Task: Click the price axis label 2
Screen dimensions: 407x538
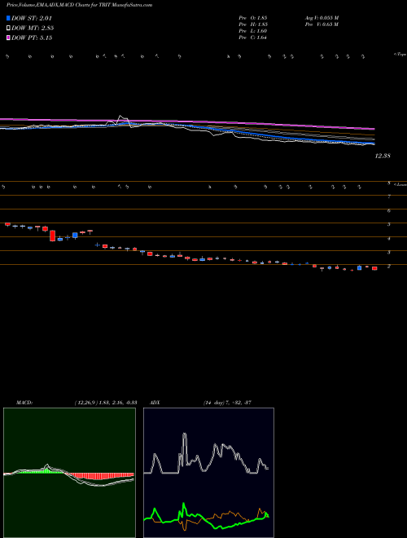Action: tap(389, 266)
